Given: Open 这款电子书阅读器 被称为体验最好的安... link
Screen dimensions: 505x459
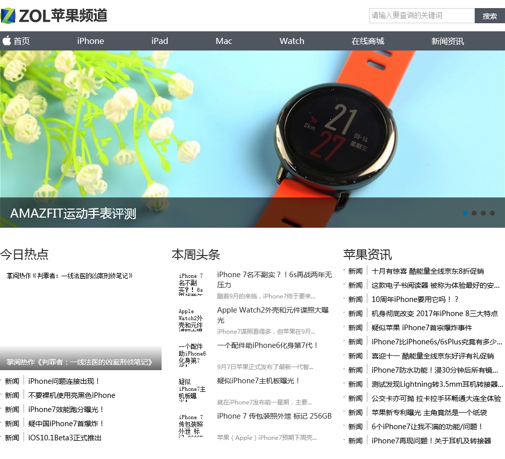Looking at the screenshot, I should tap(435, 285).
